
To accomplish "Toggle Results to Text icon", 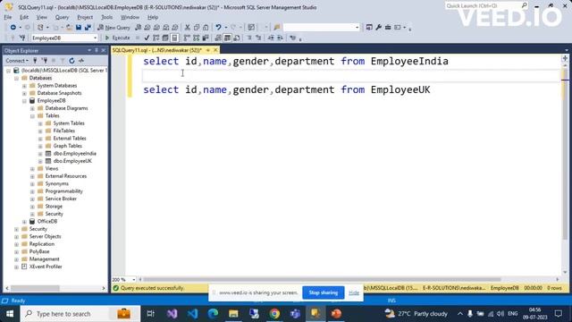I will pyautogui.click(x=218, y=38).
